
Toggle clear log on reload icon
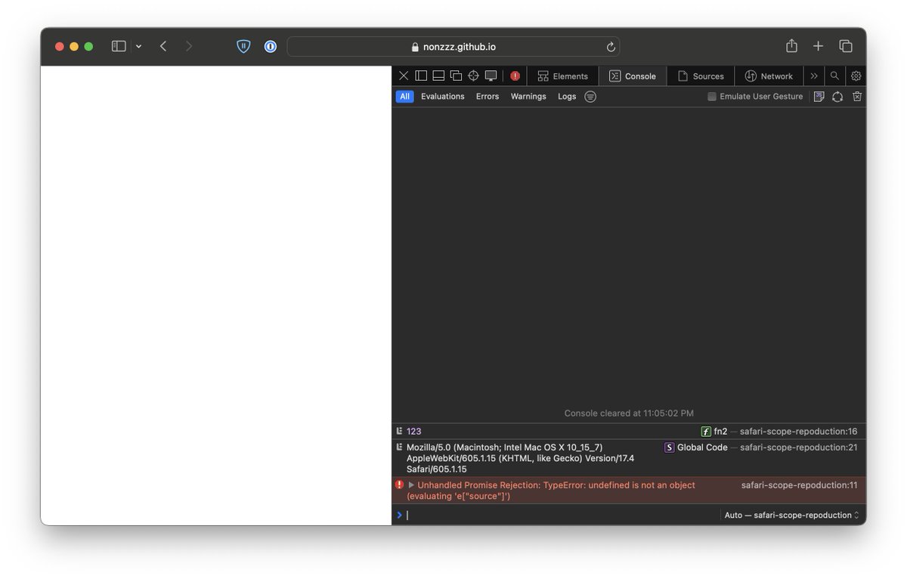tap(837, 96)
